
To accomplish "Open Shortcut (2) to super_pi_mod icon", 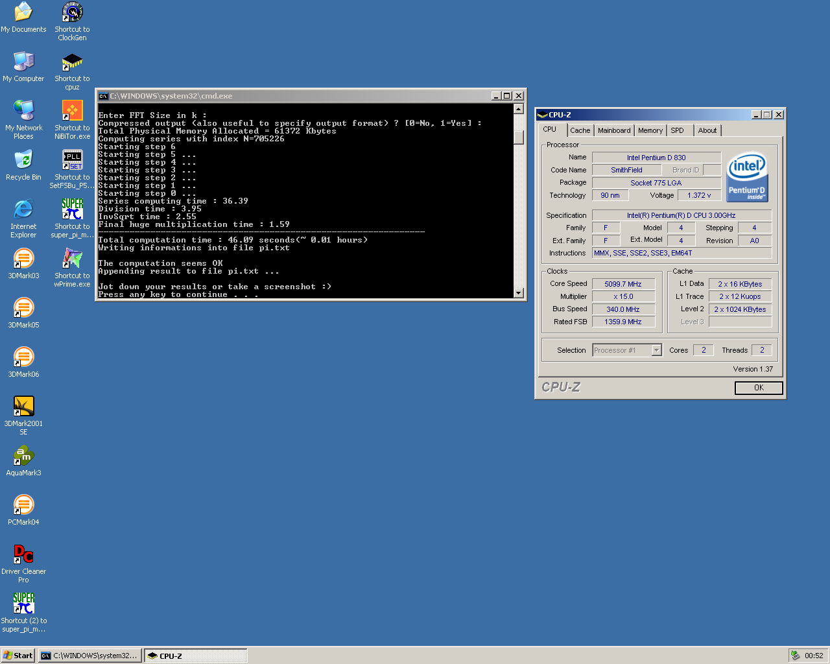I will pos(23,613).
